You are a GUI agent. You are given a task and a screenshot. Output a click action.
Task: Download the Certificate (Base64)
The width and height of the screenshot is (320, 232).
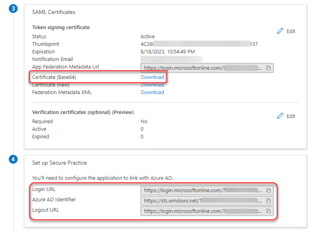click(152, 77)
